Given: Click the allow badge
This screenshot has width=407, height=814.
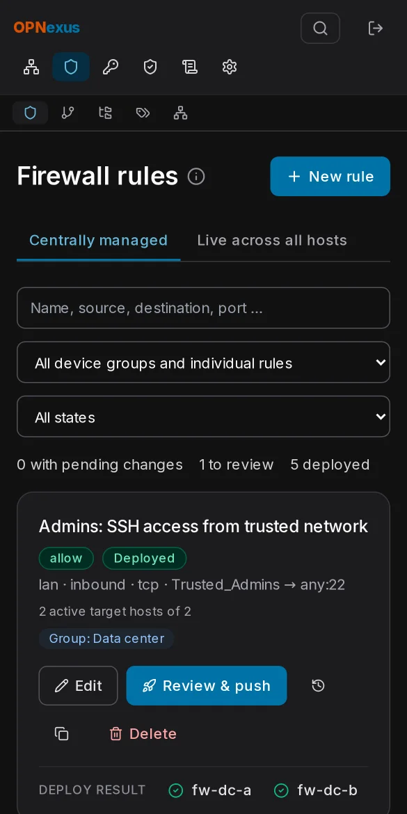Looking at the screenshot, I should pyautogui.click(x=66, y=558).
